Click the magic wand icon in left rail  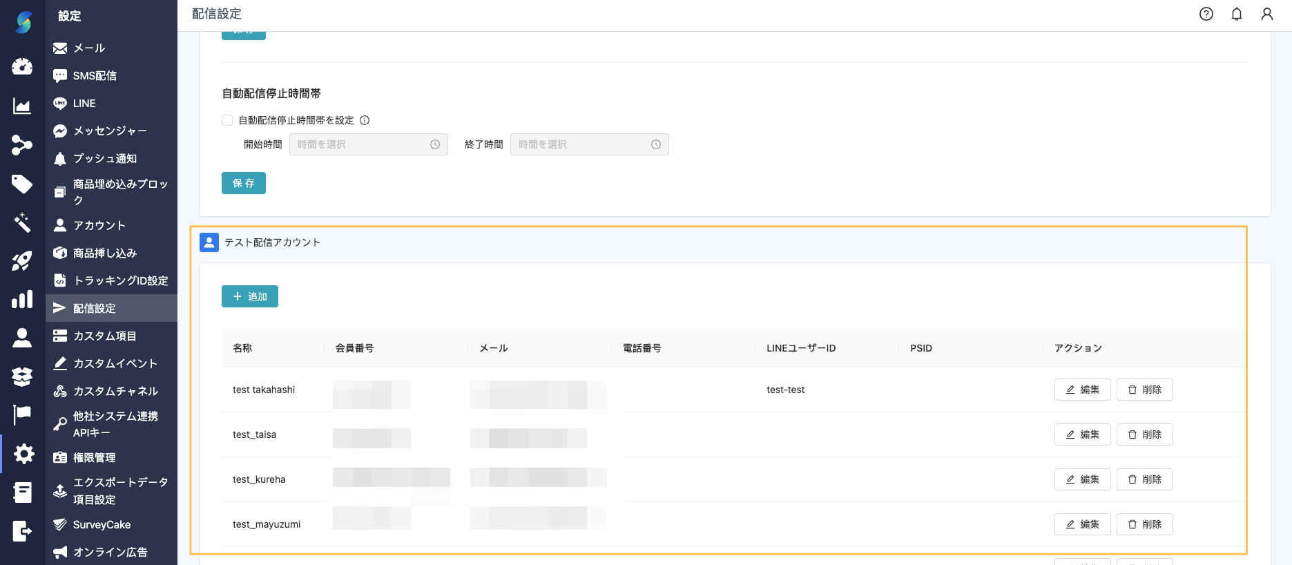point(22,222)
